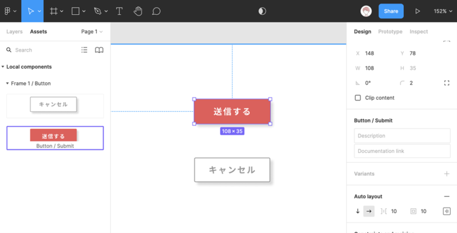Select the Rectangle shape tool
Image resolution: width=457 pixels, height=233 pixels.
point(75,11)
